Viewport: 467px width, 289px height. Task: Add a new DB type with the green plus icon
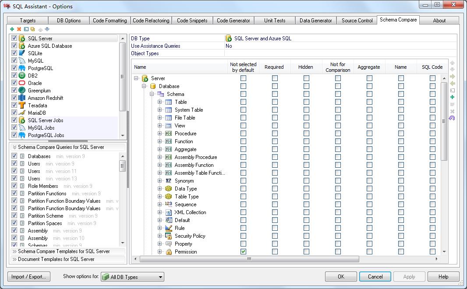point(12,29)
